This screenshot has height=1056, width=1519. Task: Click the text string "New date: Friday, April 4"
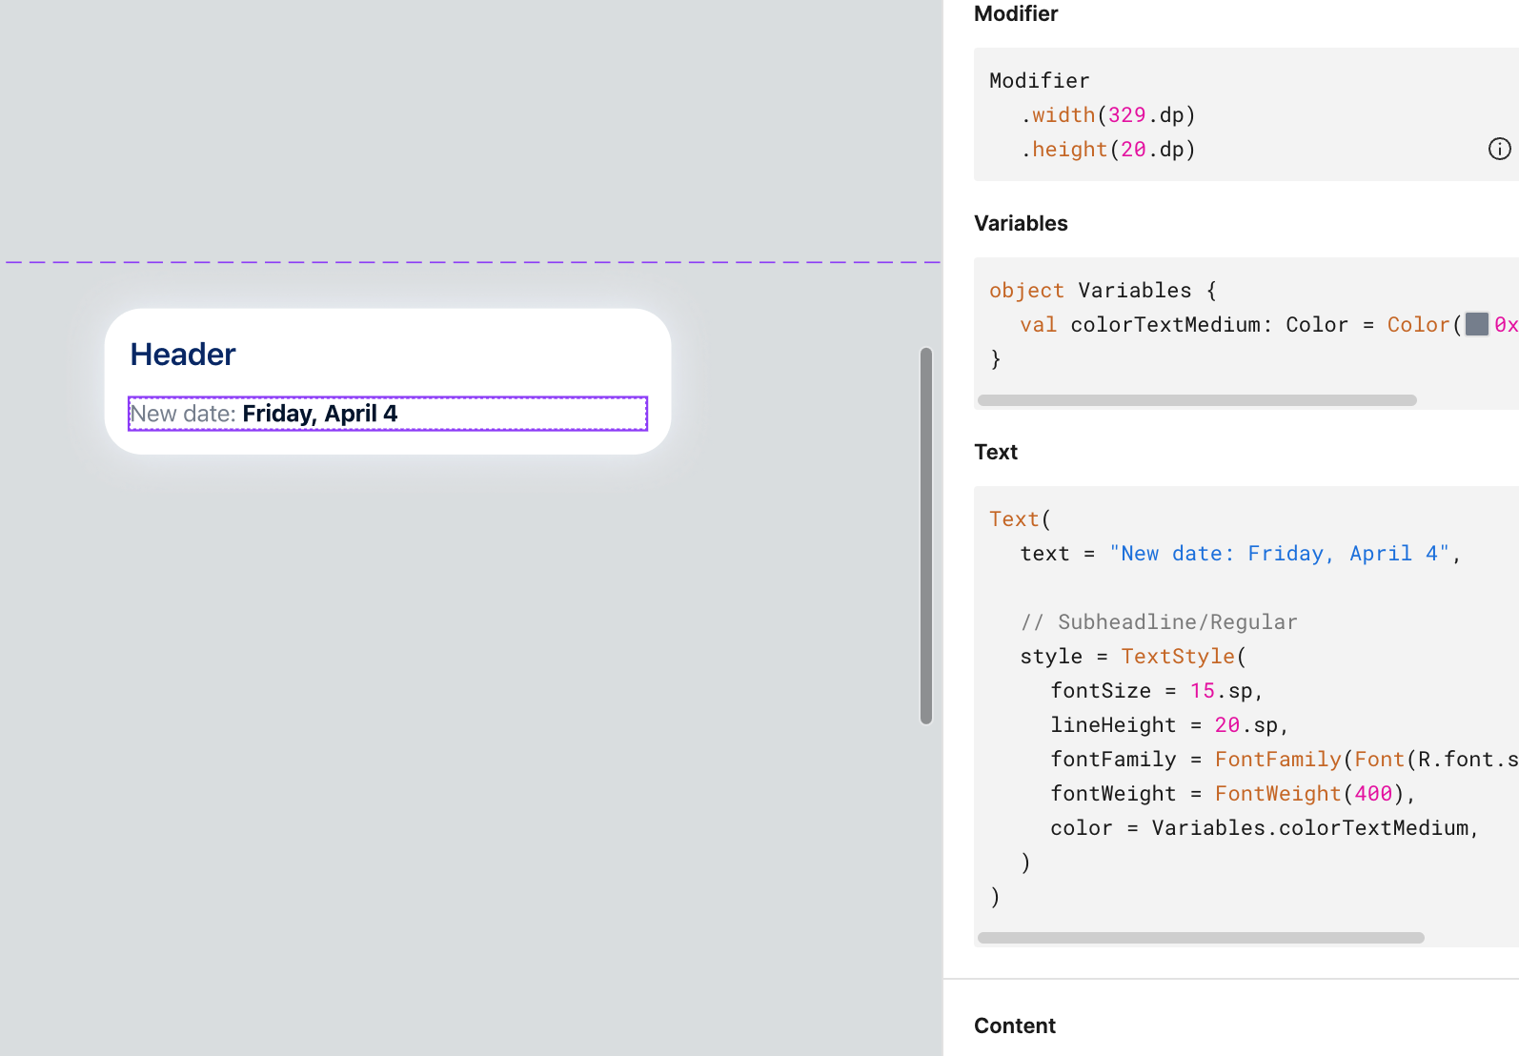(x=1280, y=554)
